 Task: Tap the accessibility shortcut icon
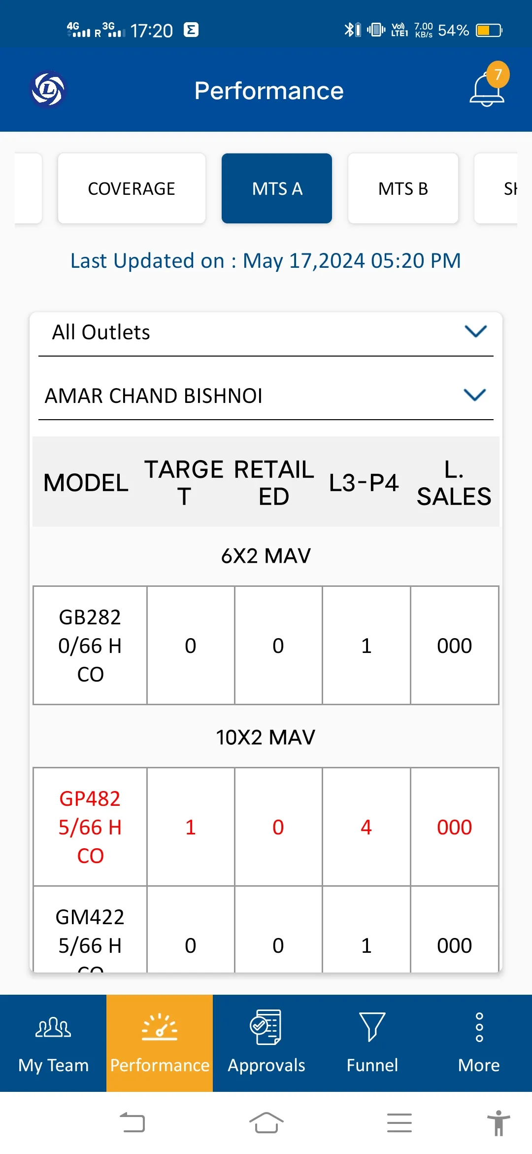[x=499, y=1123]
